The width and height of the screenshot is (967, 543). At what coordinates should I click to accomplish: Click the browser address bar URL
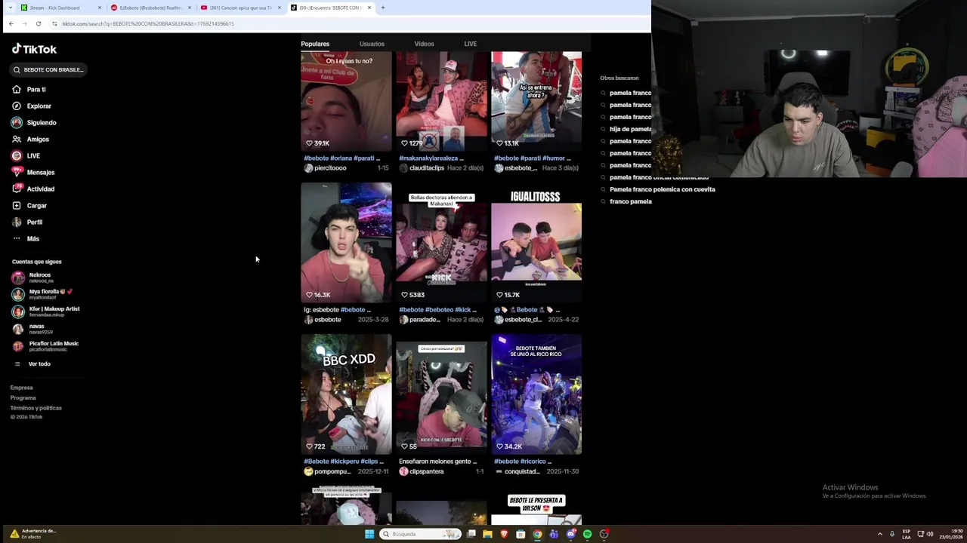coord(148,23)
